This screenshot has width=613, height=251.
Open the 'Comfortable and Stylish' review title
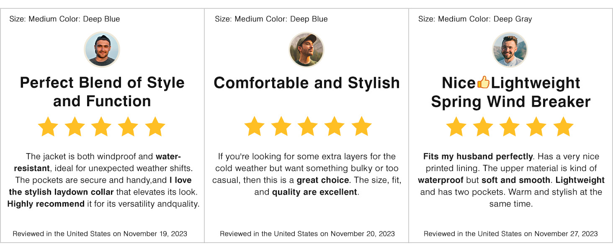tap(306, 83)
